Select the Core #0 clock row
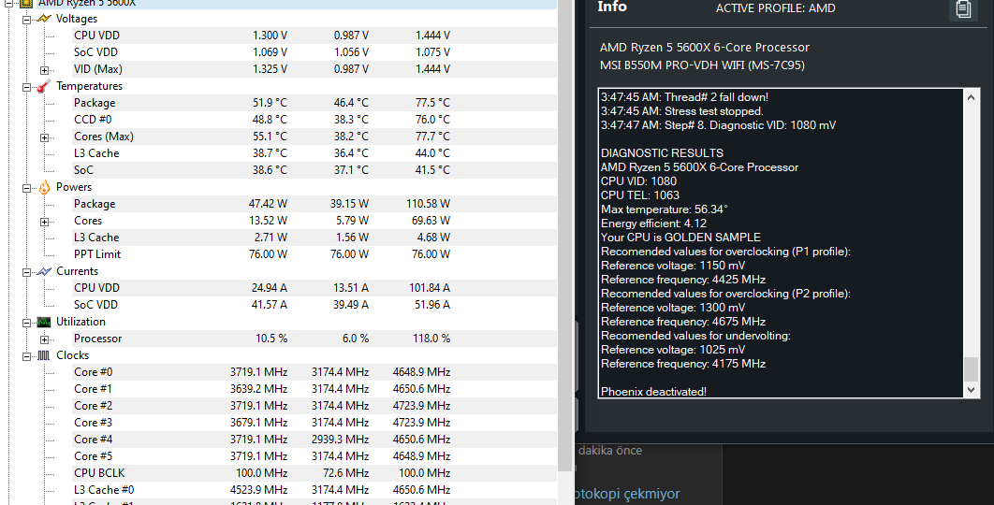The width and height of the screenshot is (994, 505). click(314, 372)
